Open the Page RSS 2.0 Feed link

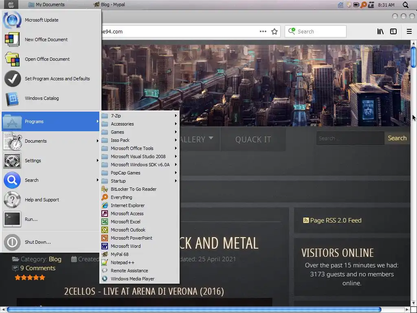332,220
